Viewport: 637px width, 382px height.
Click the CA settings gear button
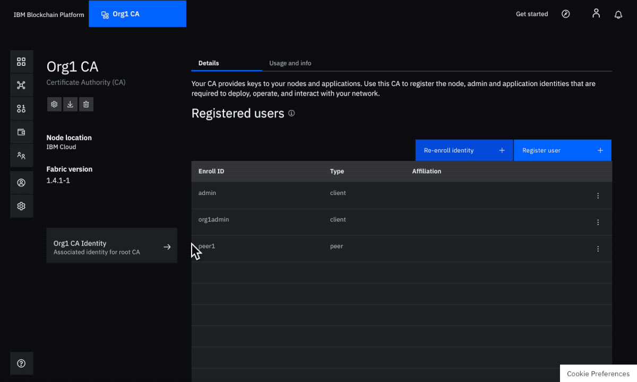click(54, 104)
